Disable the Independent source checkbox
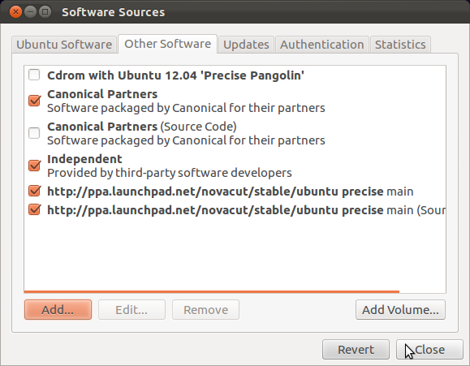The image size is (470, 366). tap(34, 166)
